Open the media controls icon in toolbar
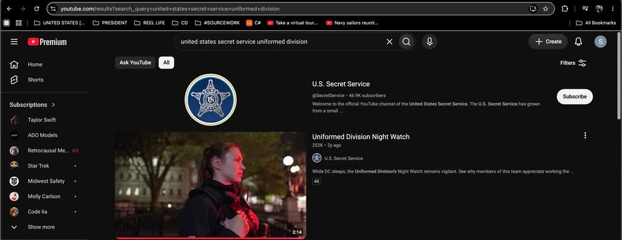Screen dimensions: 622x240 (x=585, y=9)
